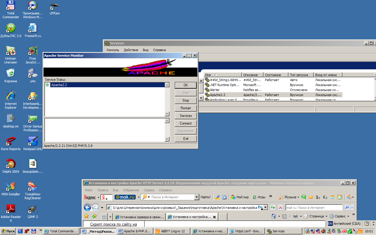Open the Quick Tabs list dropdown arrow
This screenshot has width=376, height=235.
(110, 217)
